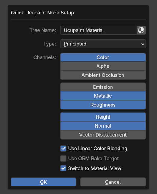Click the 'Tree Name:' label
The height and width of the screenshot is (194, 157).
[x=43, y=30]
